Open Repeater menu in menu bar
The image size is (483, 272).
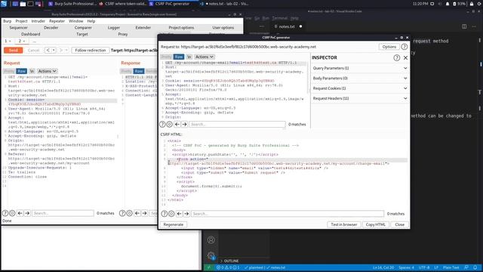click(x=57, y=21)
